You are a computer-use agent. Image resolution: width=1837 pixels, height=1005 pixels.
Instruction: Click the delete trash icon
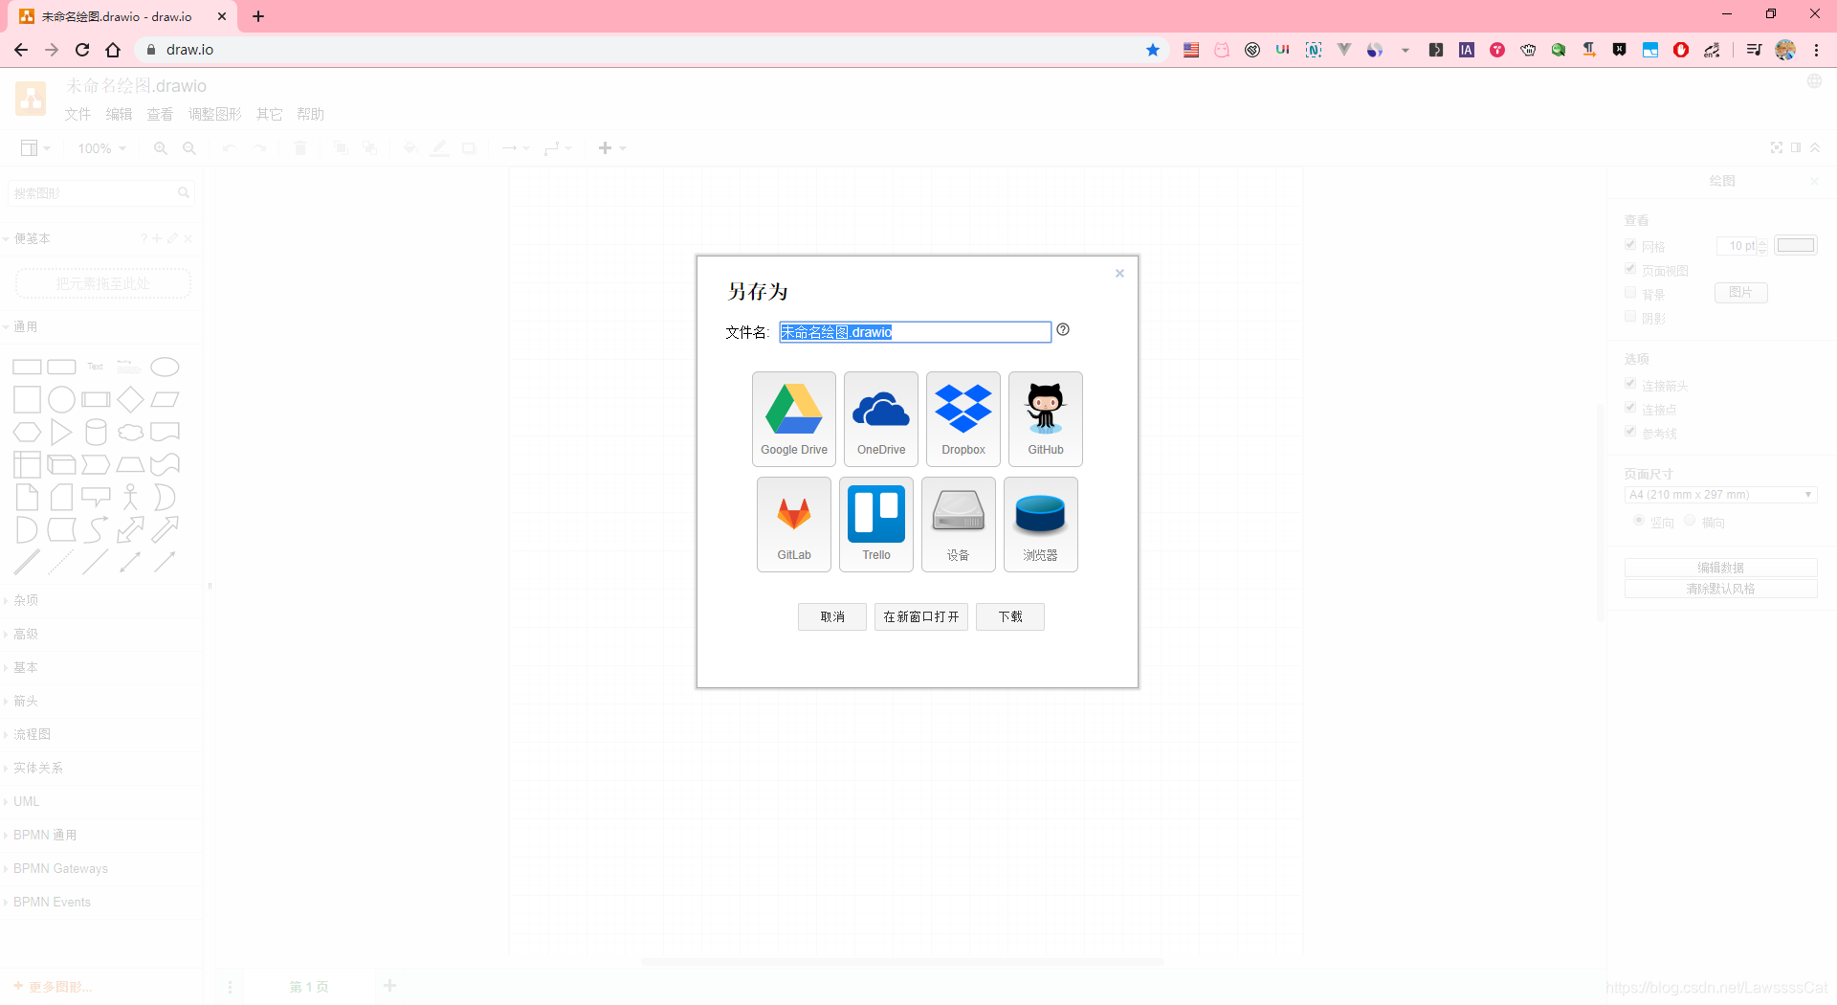pos(300,148)
